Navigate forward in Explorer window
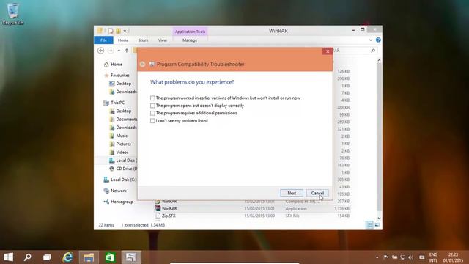Screen dimensions: 469x264 tap(111, 51)
